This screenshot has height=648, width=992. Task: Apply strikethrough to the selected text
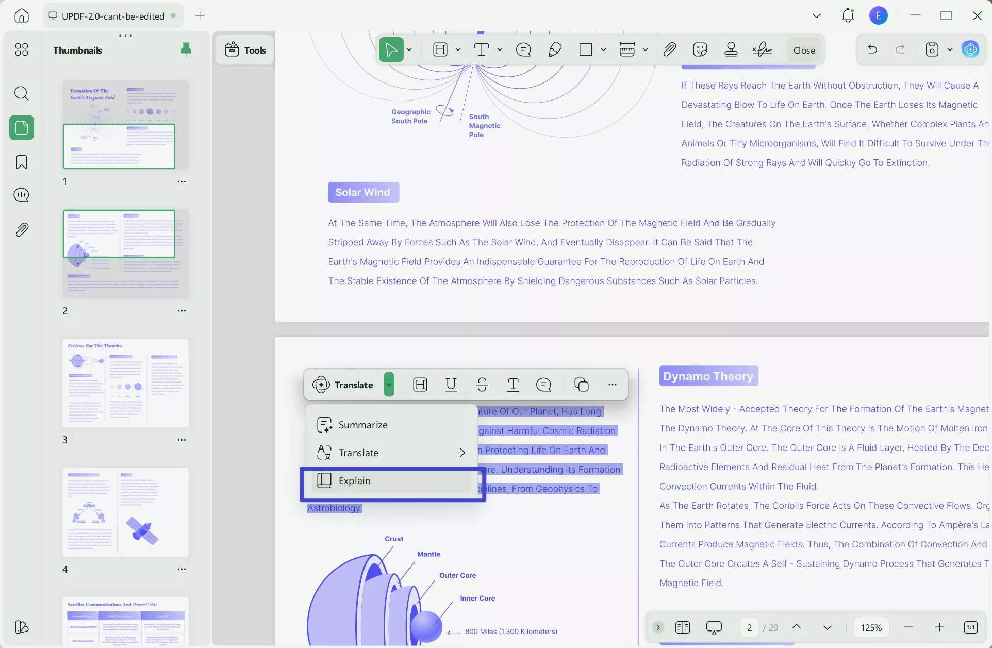click(x=482, y=385)
